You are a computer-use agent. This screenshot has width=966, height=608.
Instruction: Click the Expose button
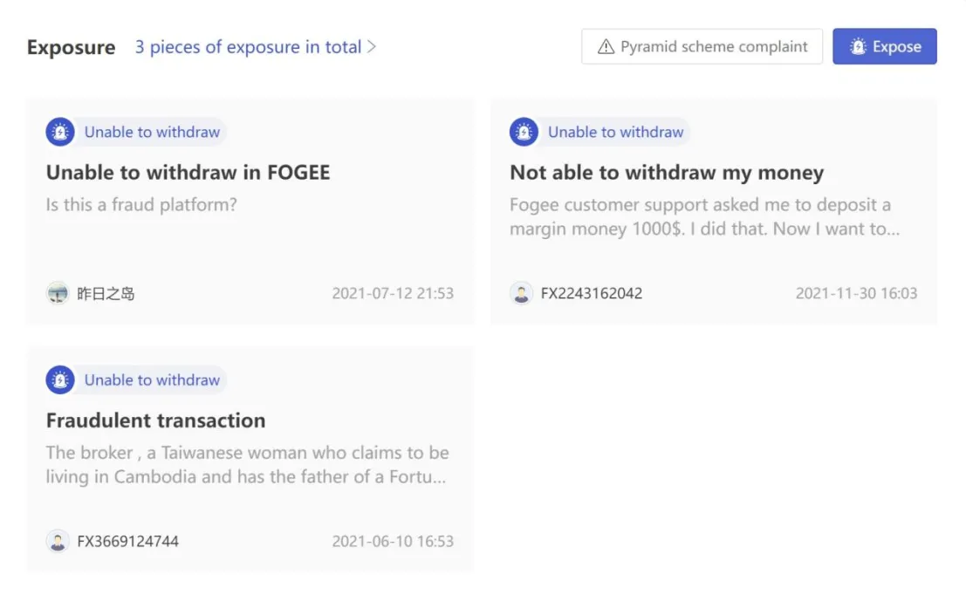[884, 46]
